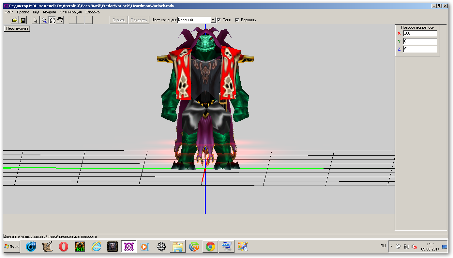This screenshot has height=258, width=453.
Task: Select the arrow pointer tool
Action: tap(36, 20)
